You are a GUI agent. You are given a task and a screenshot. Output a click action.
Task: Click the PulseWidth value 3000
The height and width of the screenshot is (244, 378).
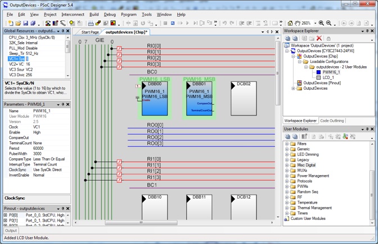tap(37, 154)
